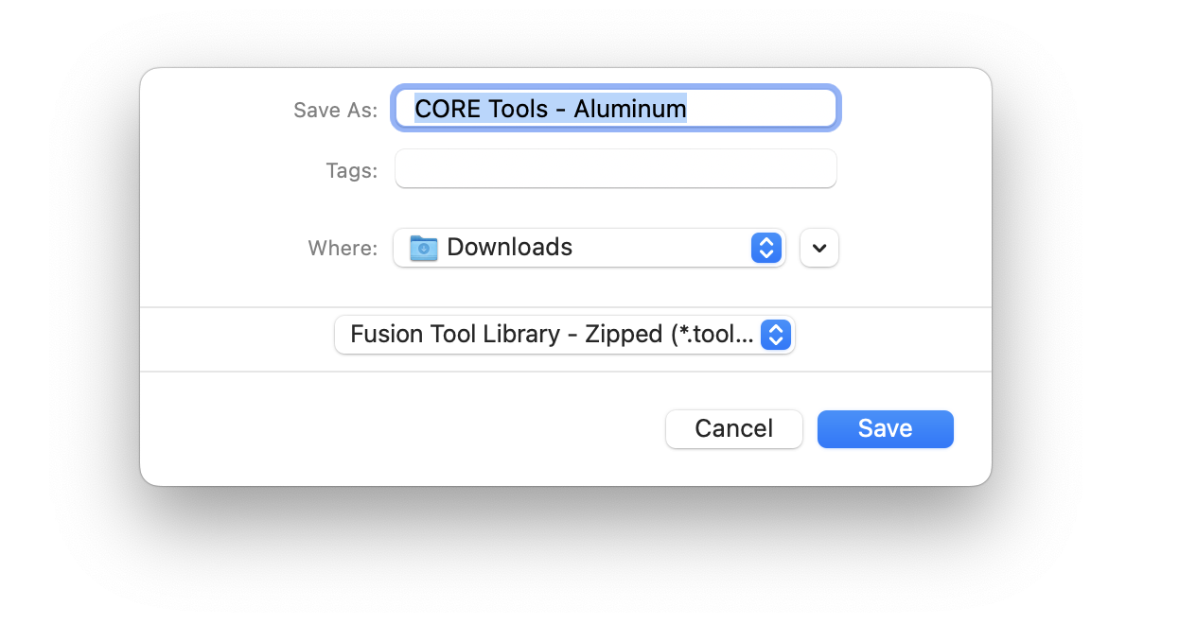
Task: Show more browsing options via disclosure chevron
Action: [818, 248]
